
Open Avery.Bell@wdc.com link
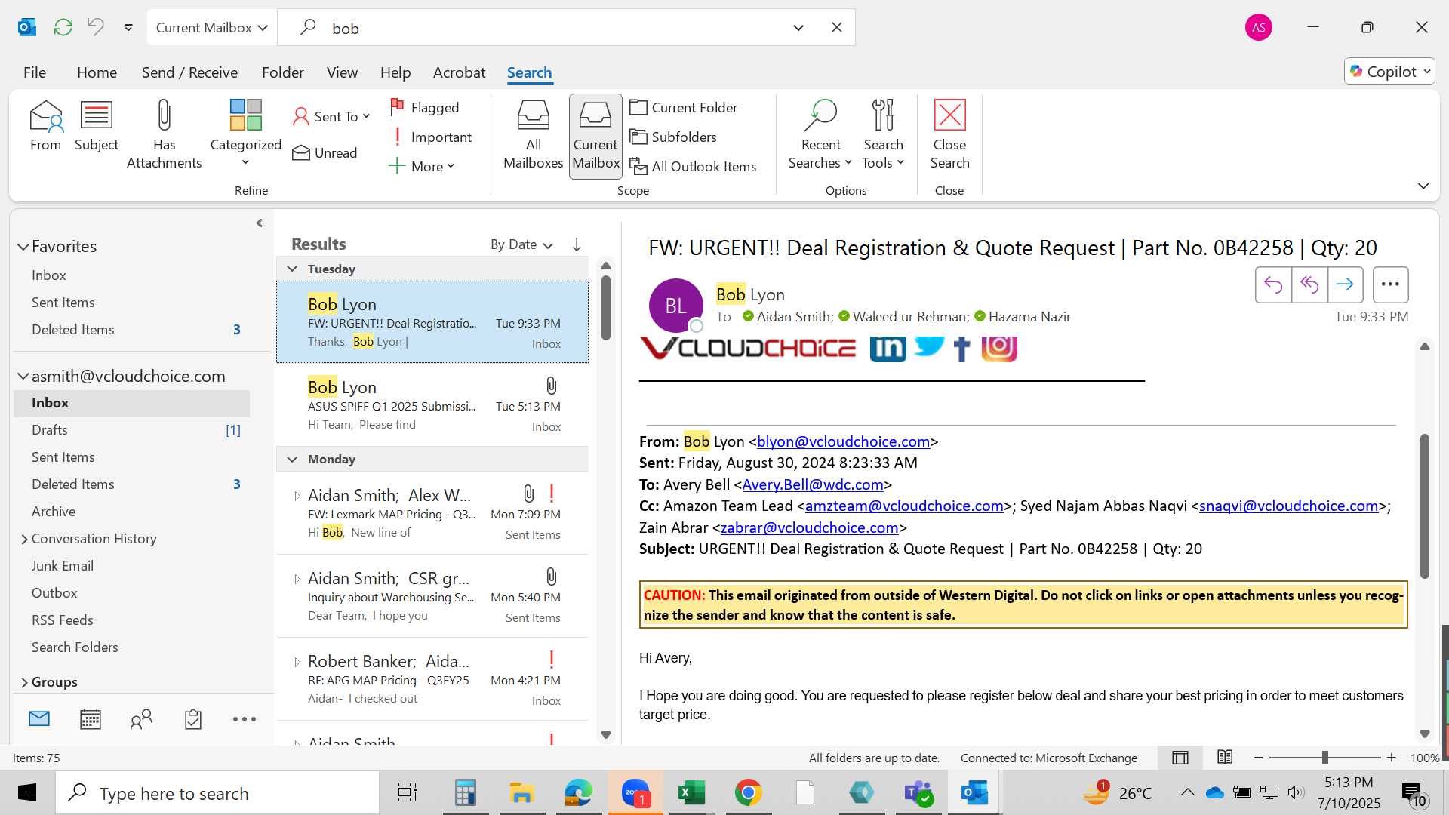(813, 484)
